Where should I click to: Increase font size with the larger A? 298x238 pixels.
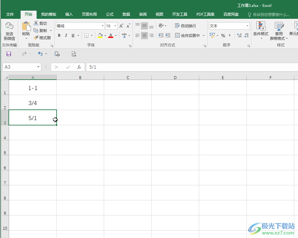coord(121,26)
